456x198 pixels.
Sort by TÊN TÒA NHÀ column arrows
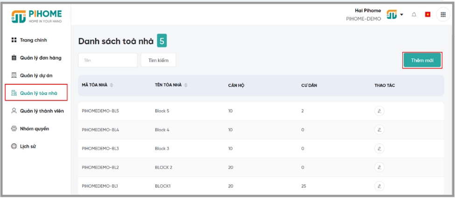tap(186, 85)
